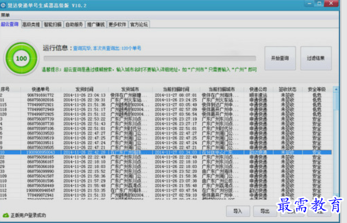Select the row with sequence number 22
347x223 pixels.
(x=166, y=157)
